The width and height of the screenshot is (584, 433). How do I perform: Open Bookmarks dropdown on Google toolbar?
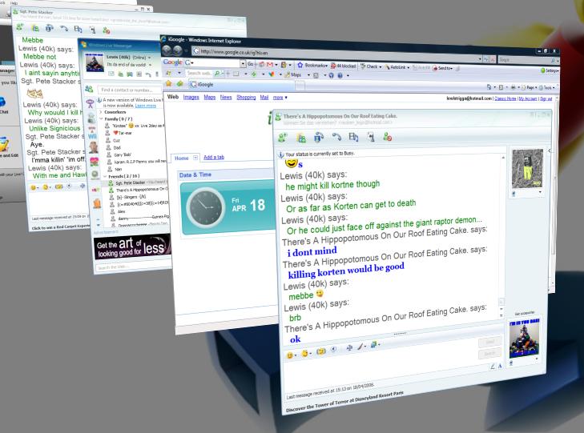pos(312,66)
